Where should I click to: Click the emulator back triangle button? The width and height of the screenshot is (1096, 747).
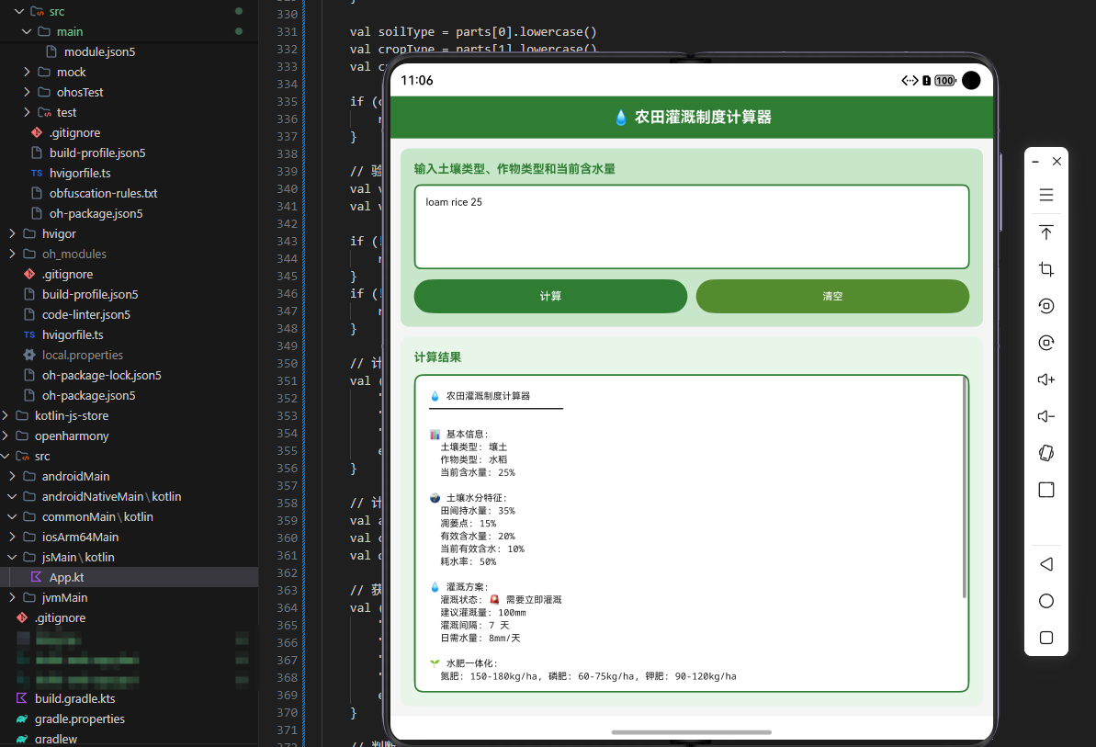click(1045, 564)
